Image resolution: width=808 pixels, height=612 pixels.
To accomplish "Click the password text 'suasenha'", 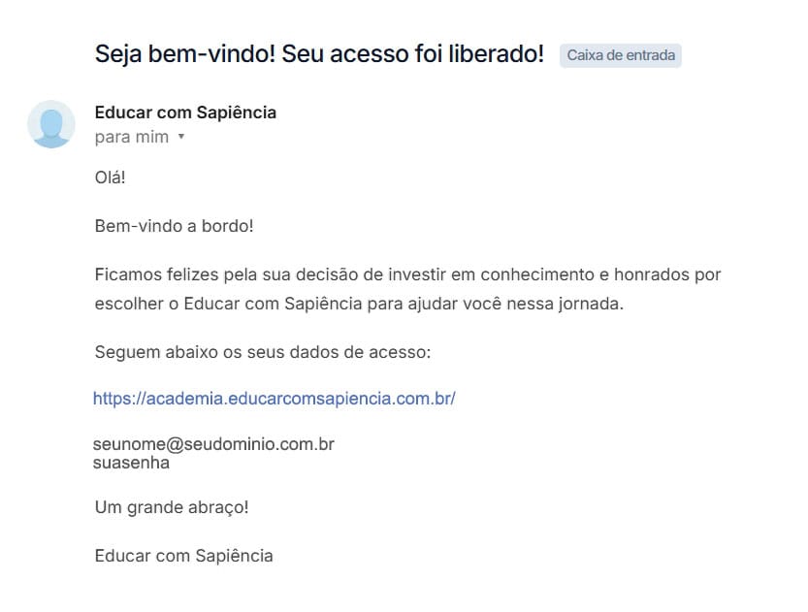I will [x=131, y=463].
